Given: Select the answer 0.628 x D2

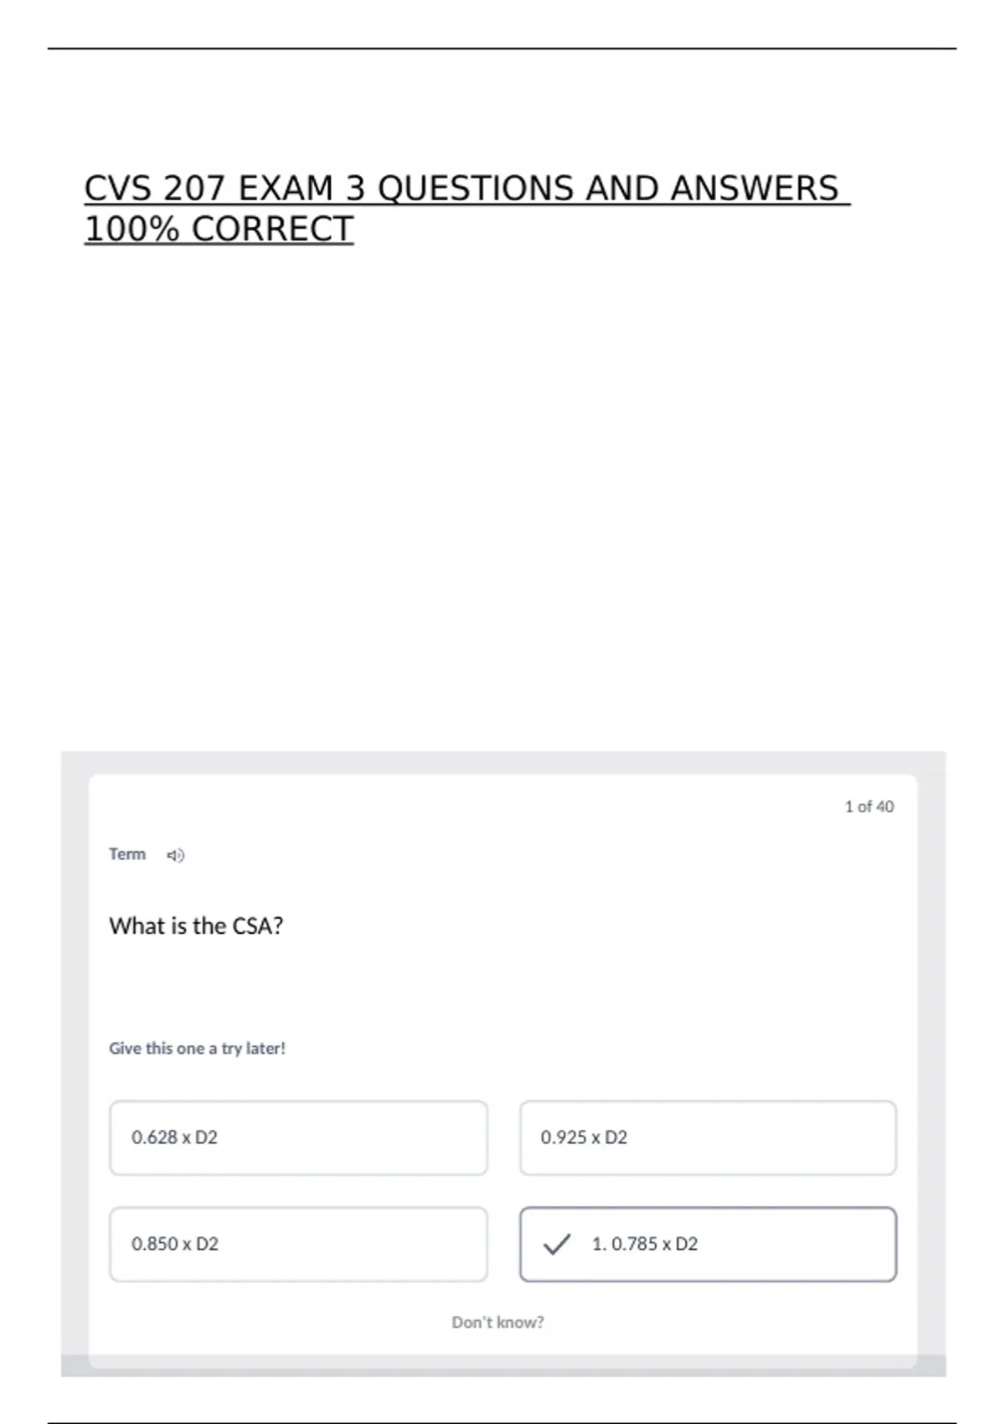Looking at the screenshot, I should [298, 1138].
